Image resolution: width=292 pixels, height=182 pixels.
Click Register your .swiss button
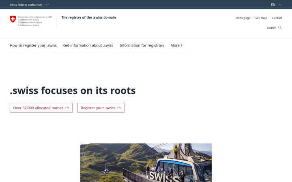[x=101, y=108]
